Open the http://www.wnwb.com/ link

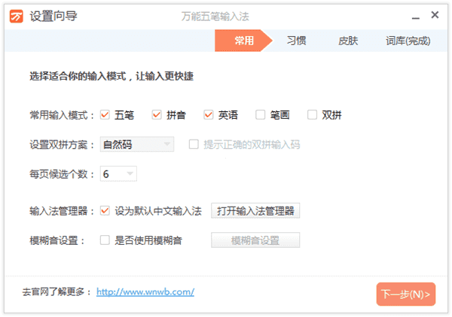[145, 292]
